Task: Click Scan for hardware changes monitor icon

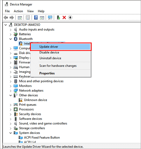Action: [x=50, y=17]
